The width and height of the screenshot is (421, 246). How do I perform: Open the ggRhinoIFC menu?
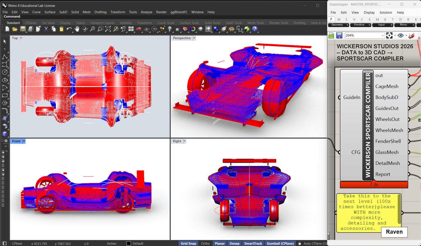[x=179, y=12]
